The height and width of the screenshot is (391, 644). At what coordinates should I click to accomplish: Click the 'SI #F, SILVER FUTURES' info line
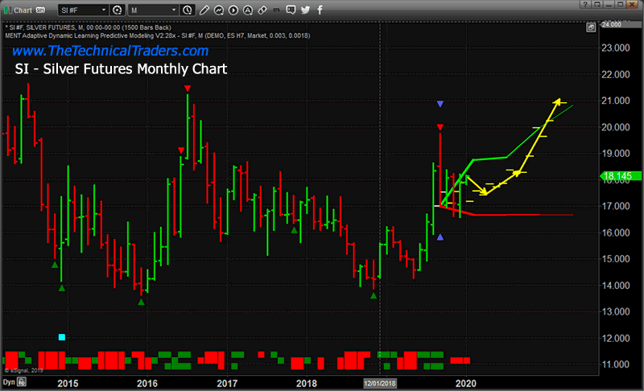tap(88, 27)
